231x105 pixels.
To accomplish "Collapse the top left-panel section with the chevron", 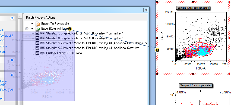I will coord(12,18).
